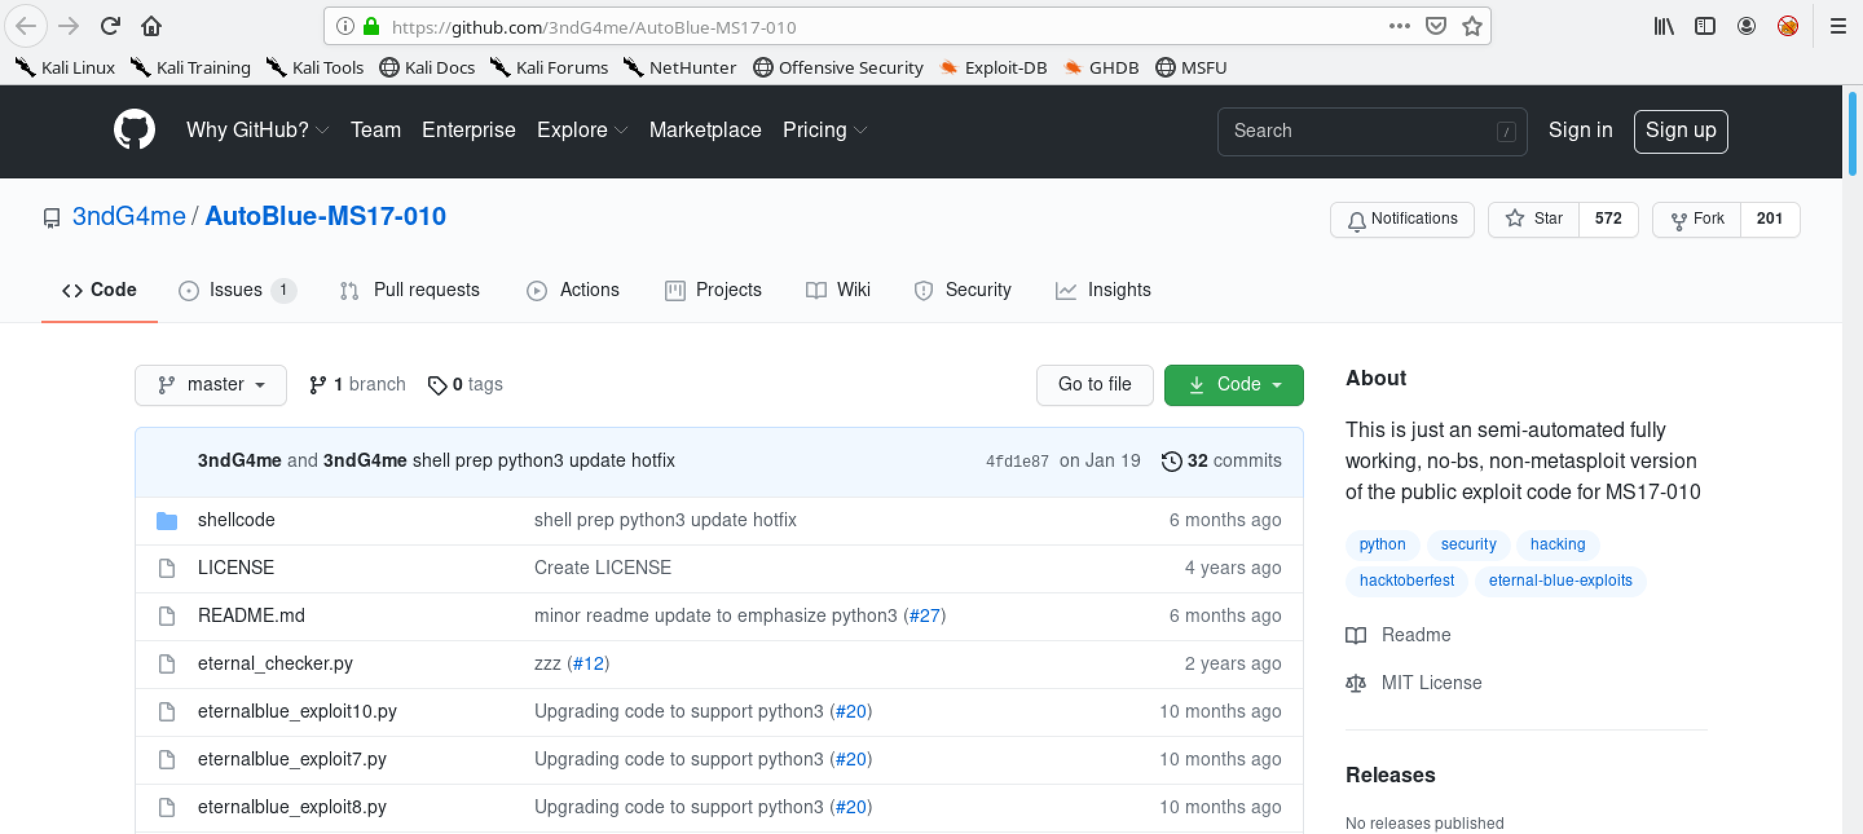Open pull request #27 link
This screenshot has height=834, width=1863.
[x=924, y=615]
